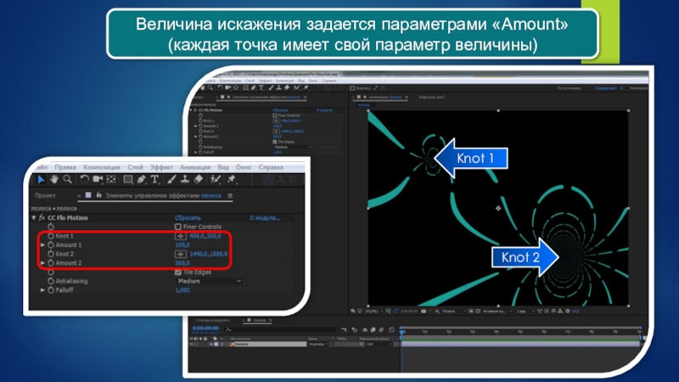Open Окно menu in enlarged inset
The width and height of the screenshot is (679, 382).
244,167
